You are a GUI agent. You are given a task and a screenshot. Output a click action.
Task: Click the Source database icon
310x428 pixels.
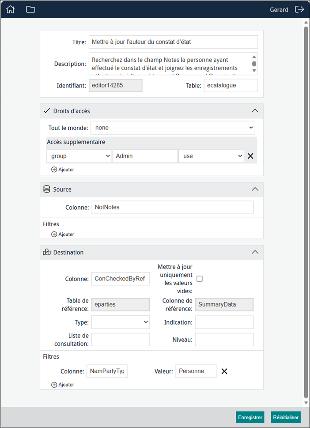coord(47,189)
